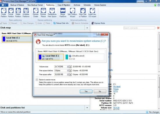This screenshot has height=114, width=160.
Task: Clear search with red X icon
Action: [158, 28]
